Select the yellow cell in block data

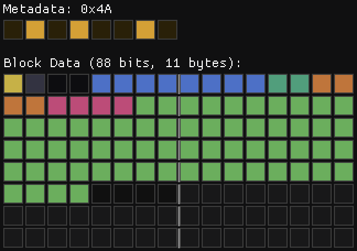tap(13, 84)
